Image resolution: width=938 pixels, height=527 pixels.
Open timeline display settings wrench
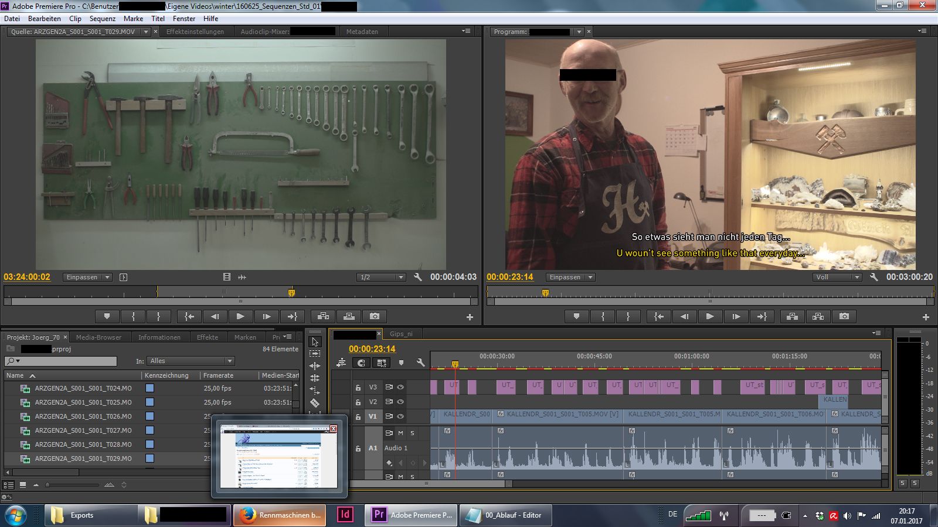(x=420, y=363)
